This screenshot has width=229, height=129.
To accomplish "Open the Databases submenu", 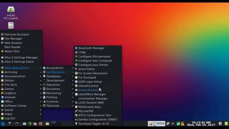I will coord(58,76).
